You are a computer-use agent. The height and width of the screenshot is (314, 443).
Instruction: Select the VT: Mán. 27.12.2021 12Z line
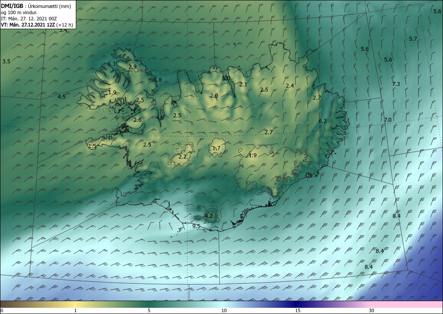tap(27, 25)
